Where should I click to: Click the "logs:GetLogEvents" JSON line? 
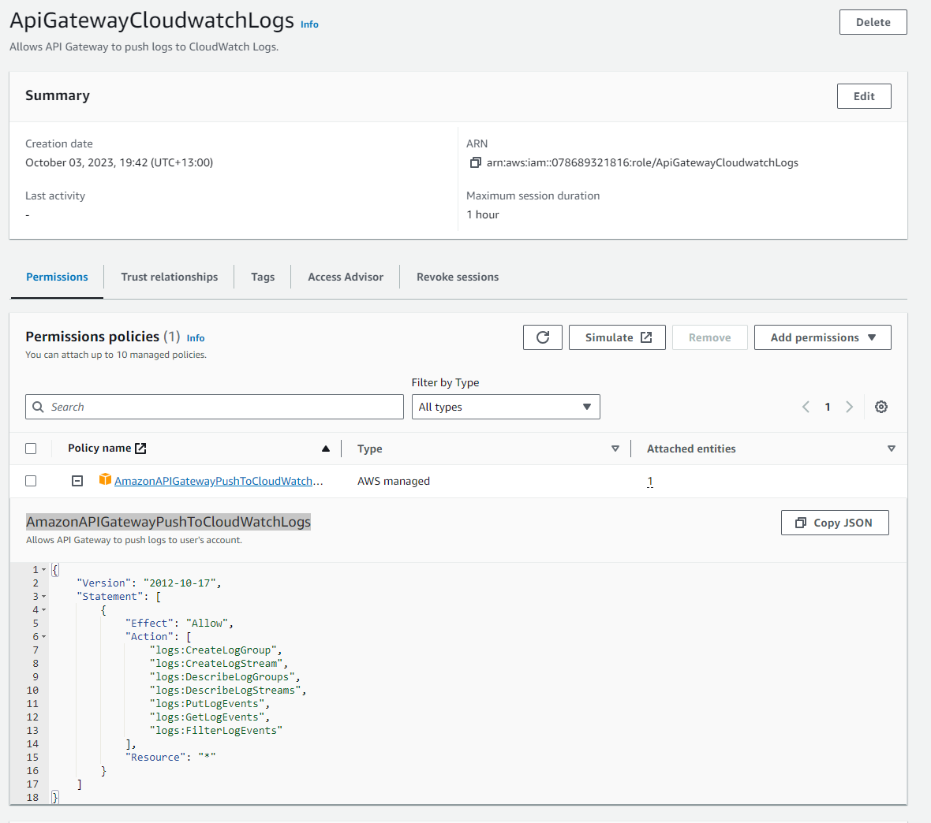click(210, 717)
